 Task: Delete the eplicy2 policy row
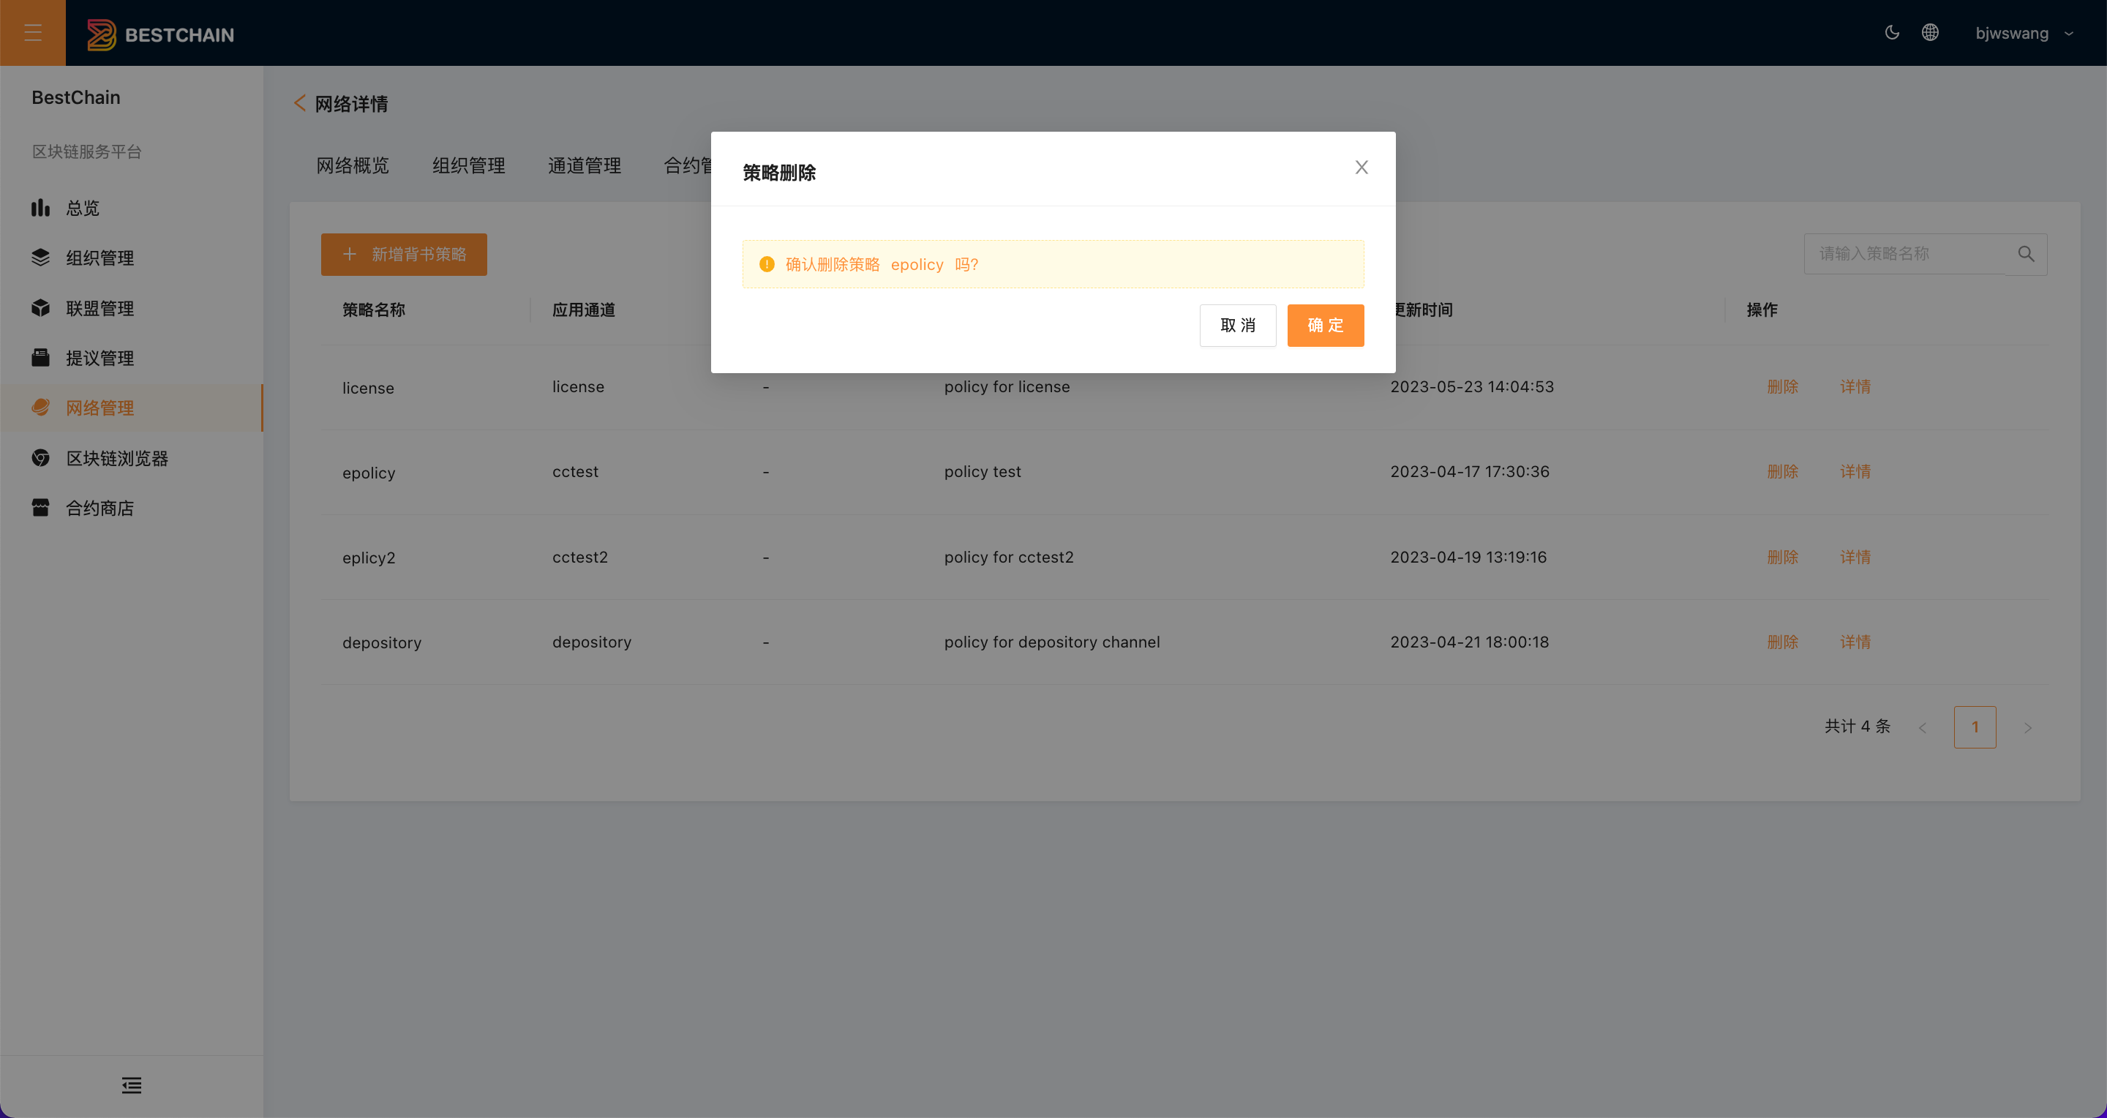pyautogui.click(x=1782, y=557)
